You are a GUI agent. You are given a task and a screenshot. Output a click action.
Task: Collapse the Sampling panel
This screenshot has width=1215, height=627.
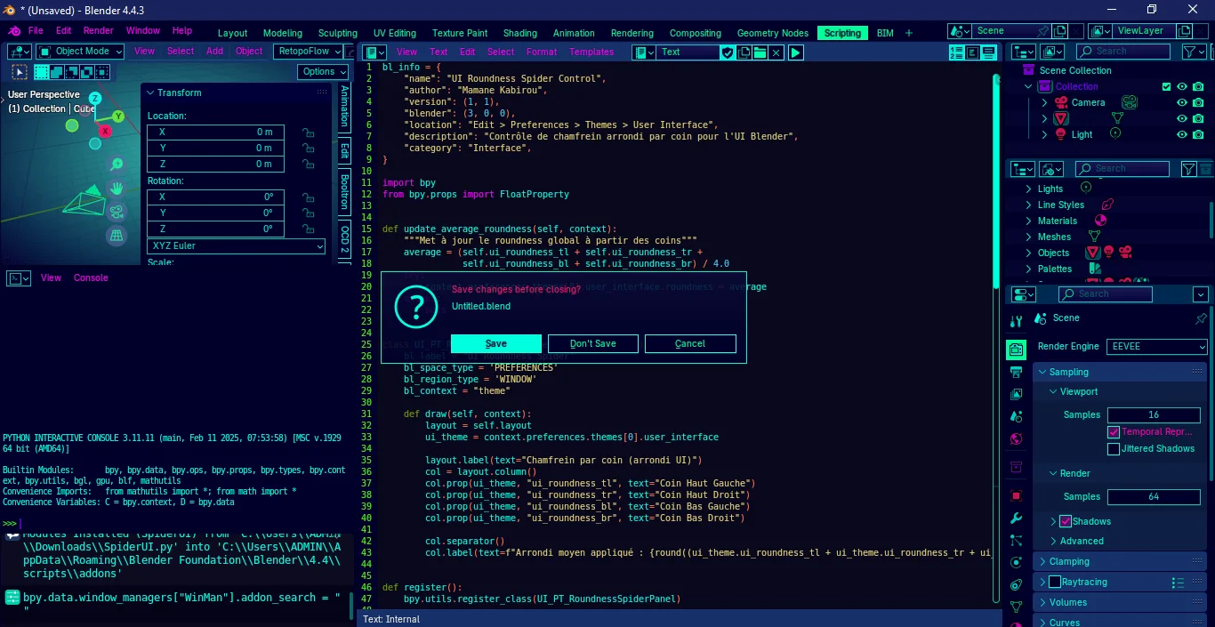pyautogui.click(x=1120, y=373)
